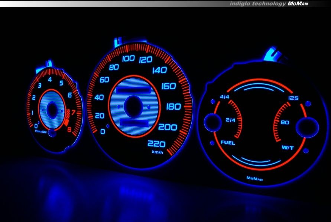Click the 125 temperature marking
The image size is (331, 222).
click(293, 98)
